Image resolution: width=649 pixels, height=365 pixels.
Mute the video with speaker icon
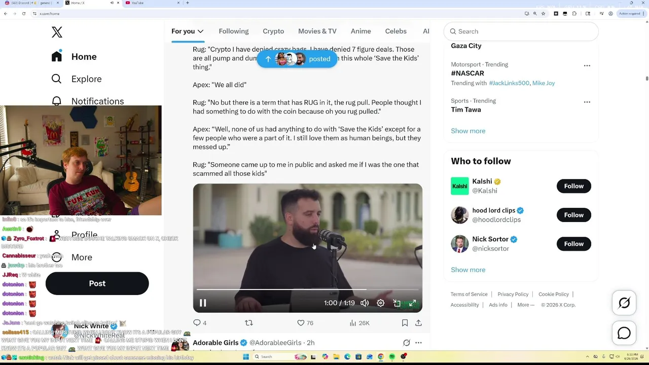(x=365, y=303)
